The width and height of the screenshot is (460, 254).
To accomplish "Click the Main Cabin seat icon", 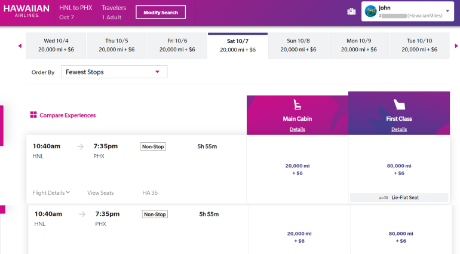I will click(297, 105).
